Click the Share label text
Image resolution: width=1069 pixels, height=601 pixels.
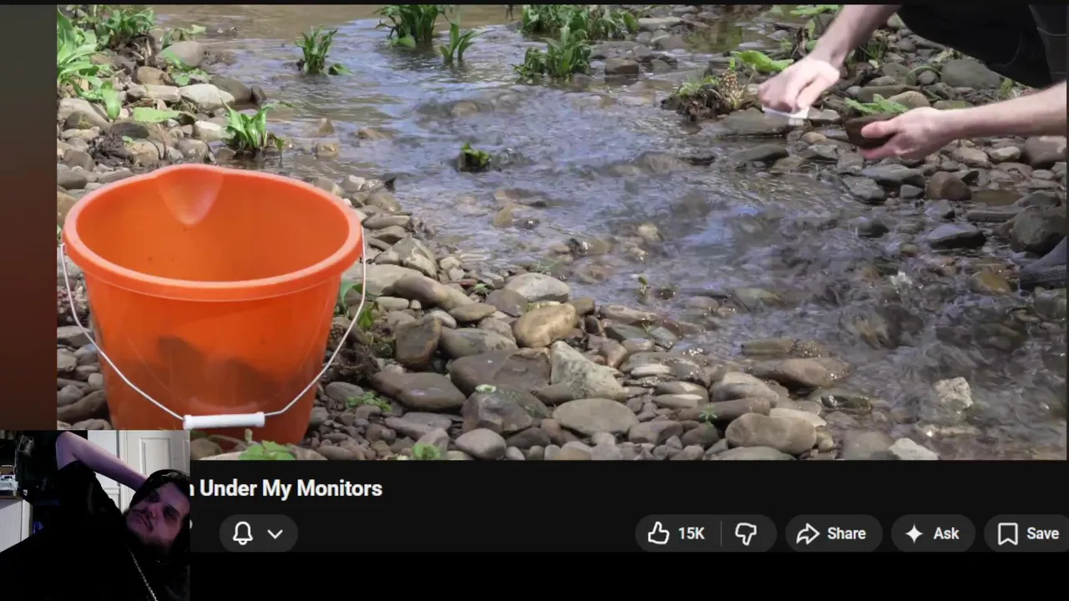click(846, 533)
